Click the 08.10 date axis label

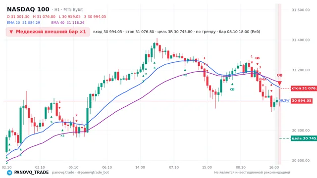241,167
